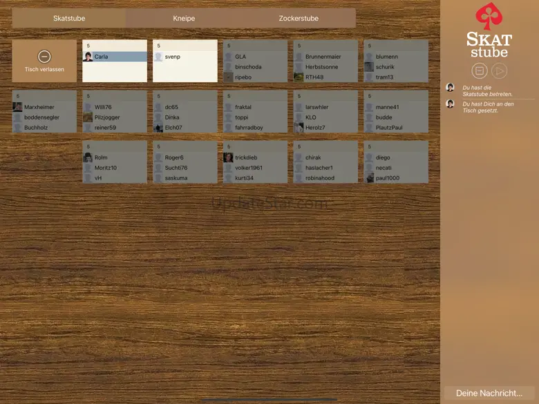Screen dimensions: 539x404
Task: Open the chat list icon under Skatstube logo
Action: click(x=479, y=71)
